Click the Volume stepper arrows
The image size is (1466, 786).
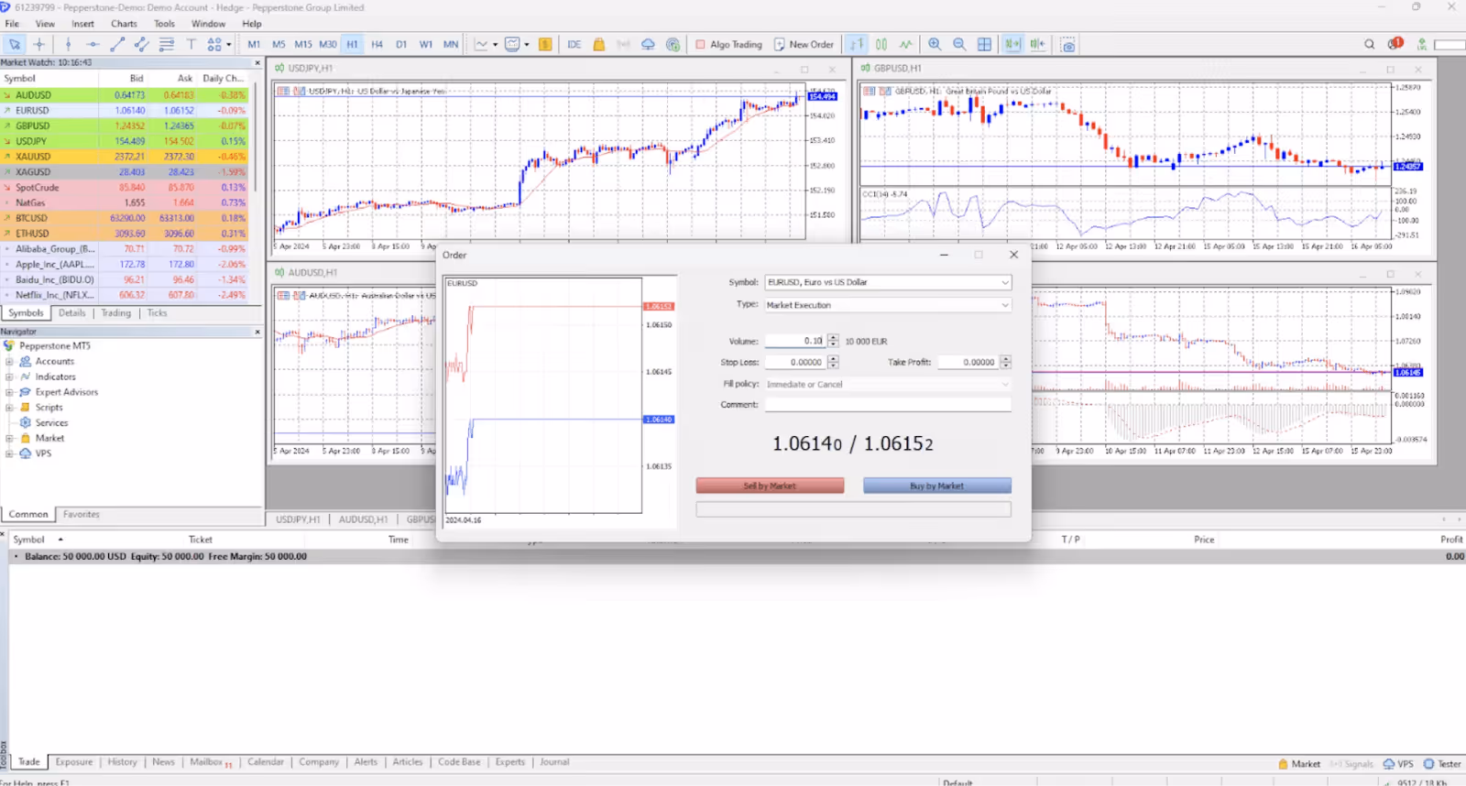click(833, 341)
